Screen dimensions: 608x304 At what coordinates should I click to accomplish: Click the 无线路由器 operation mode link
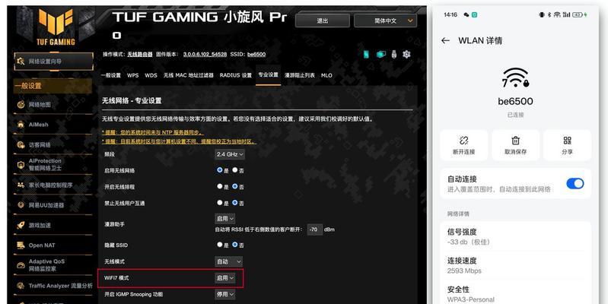(x=140, y=54)
